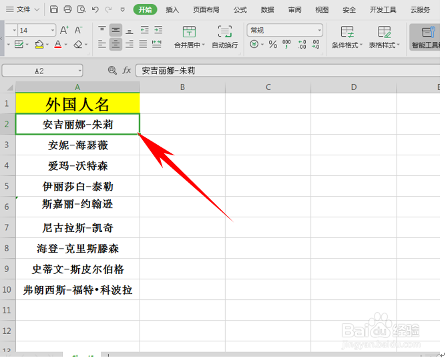The height and width of the screenshot is (360, 446).
Task: Click the currency ¥ format icon
Action: tap(254, 44)
